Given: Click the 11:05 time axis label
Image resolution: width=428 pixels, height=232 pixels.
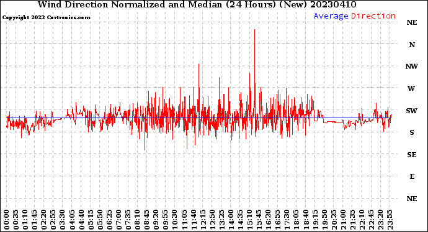Looking at the screenshot, I should coord(184,220).
